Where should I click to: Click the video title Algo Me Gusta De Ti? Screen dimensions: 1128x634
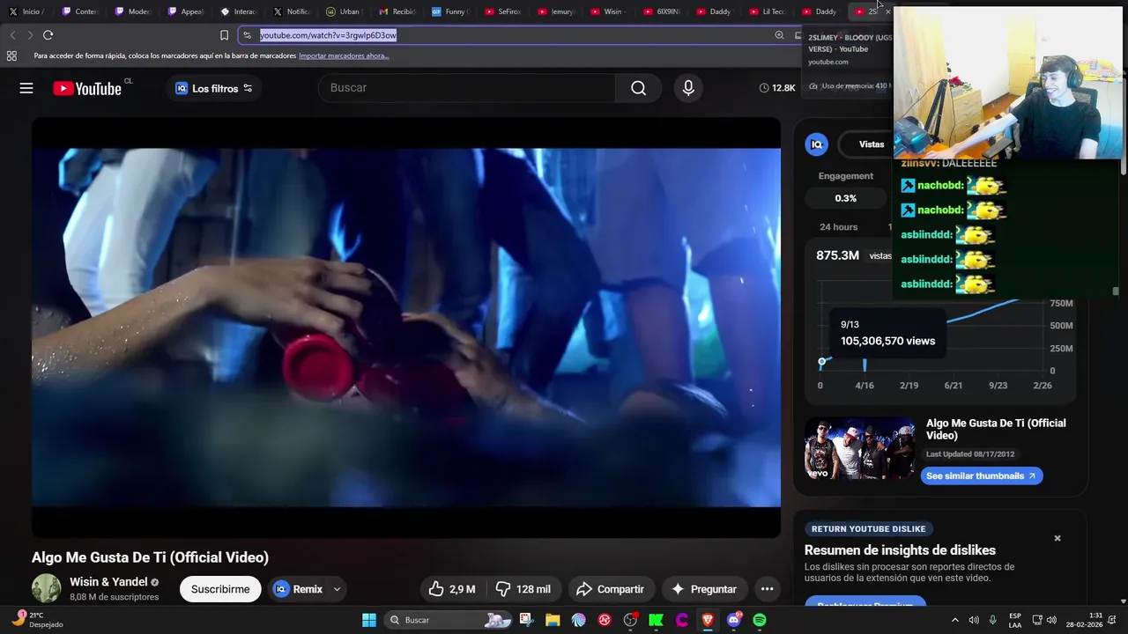150,557
